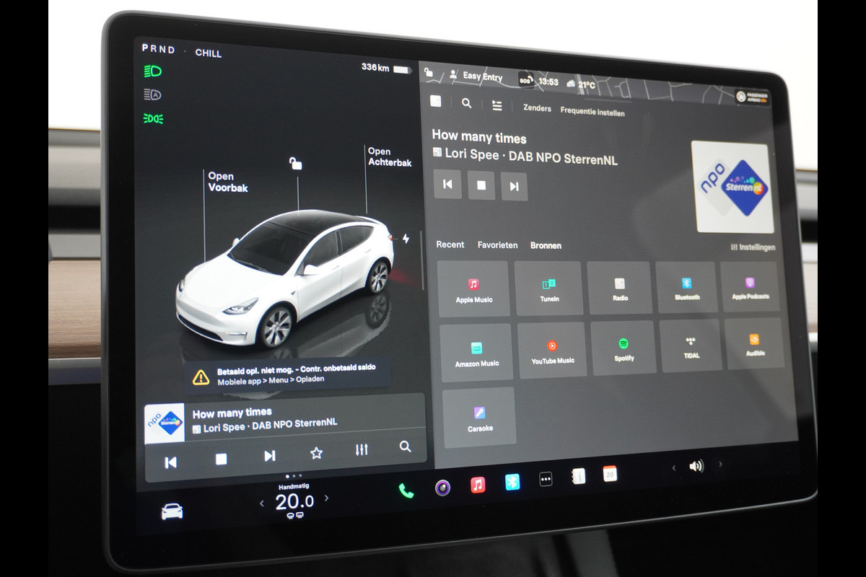866x577 pixels.
Task: Open Radio source tile
Action: [x=620, y=288]
